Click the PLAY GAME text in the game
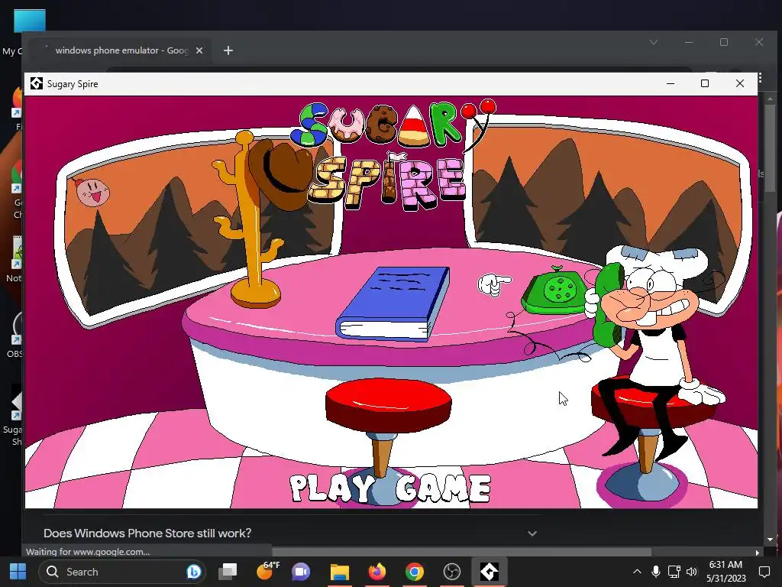782x587 pixels. pos(390,488)
